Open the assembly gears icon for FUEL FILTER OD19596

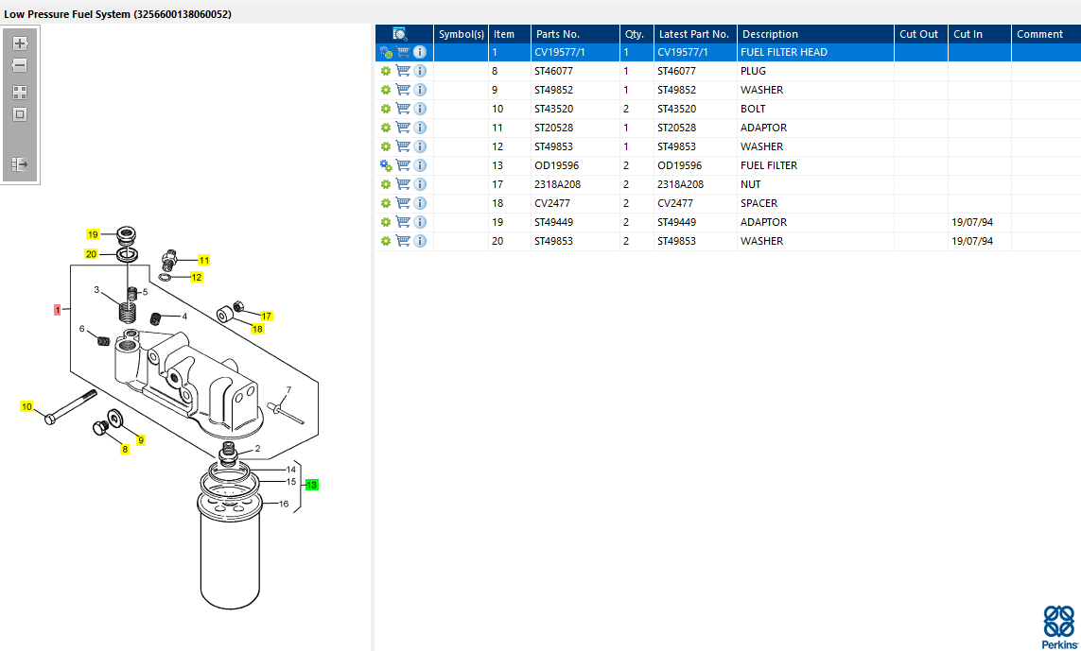(x=385, y=165)
